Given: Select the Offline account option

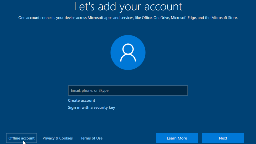Looking at the screenshot, I should [21, 138].
